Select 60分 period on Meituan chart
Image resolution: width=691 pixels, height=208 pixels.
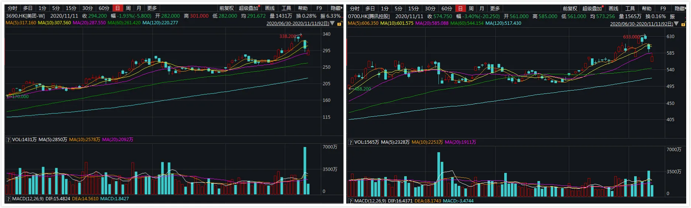104,8
